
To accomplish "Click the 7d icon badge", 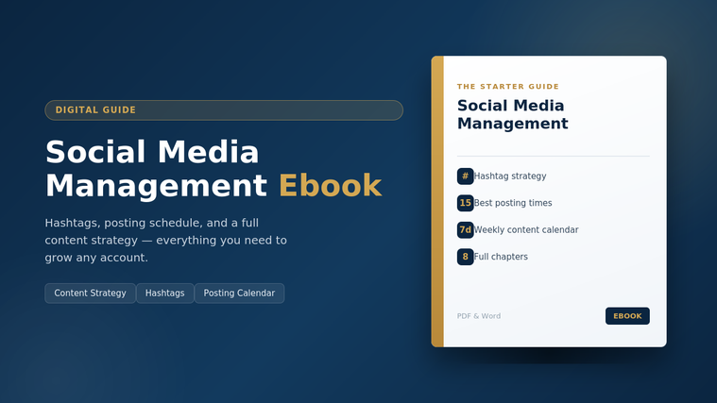I will 465,230.
